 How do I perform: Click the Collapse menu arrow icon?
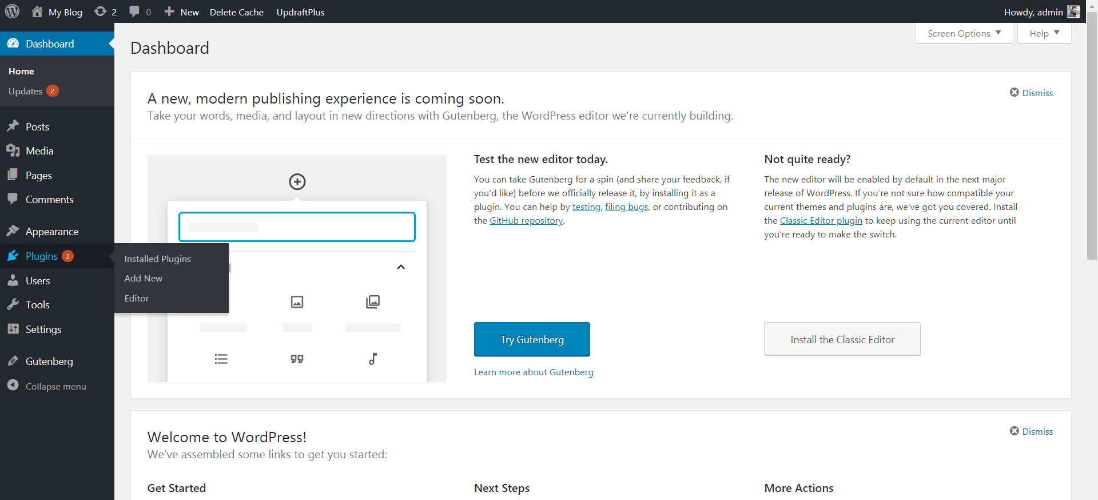pos(13,385)
